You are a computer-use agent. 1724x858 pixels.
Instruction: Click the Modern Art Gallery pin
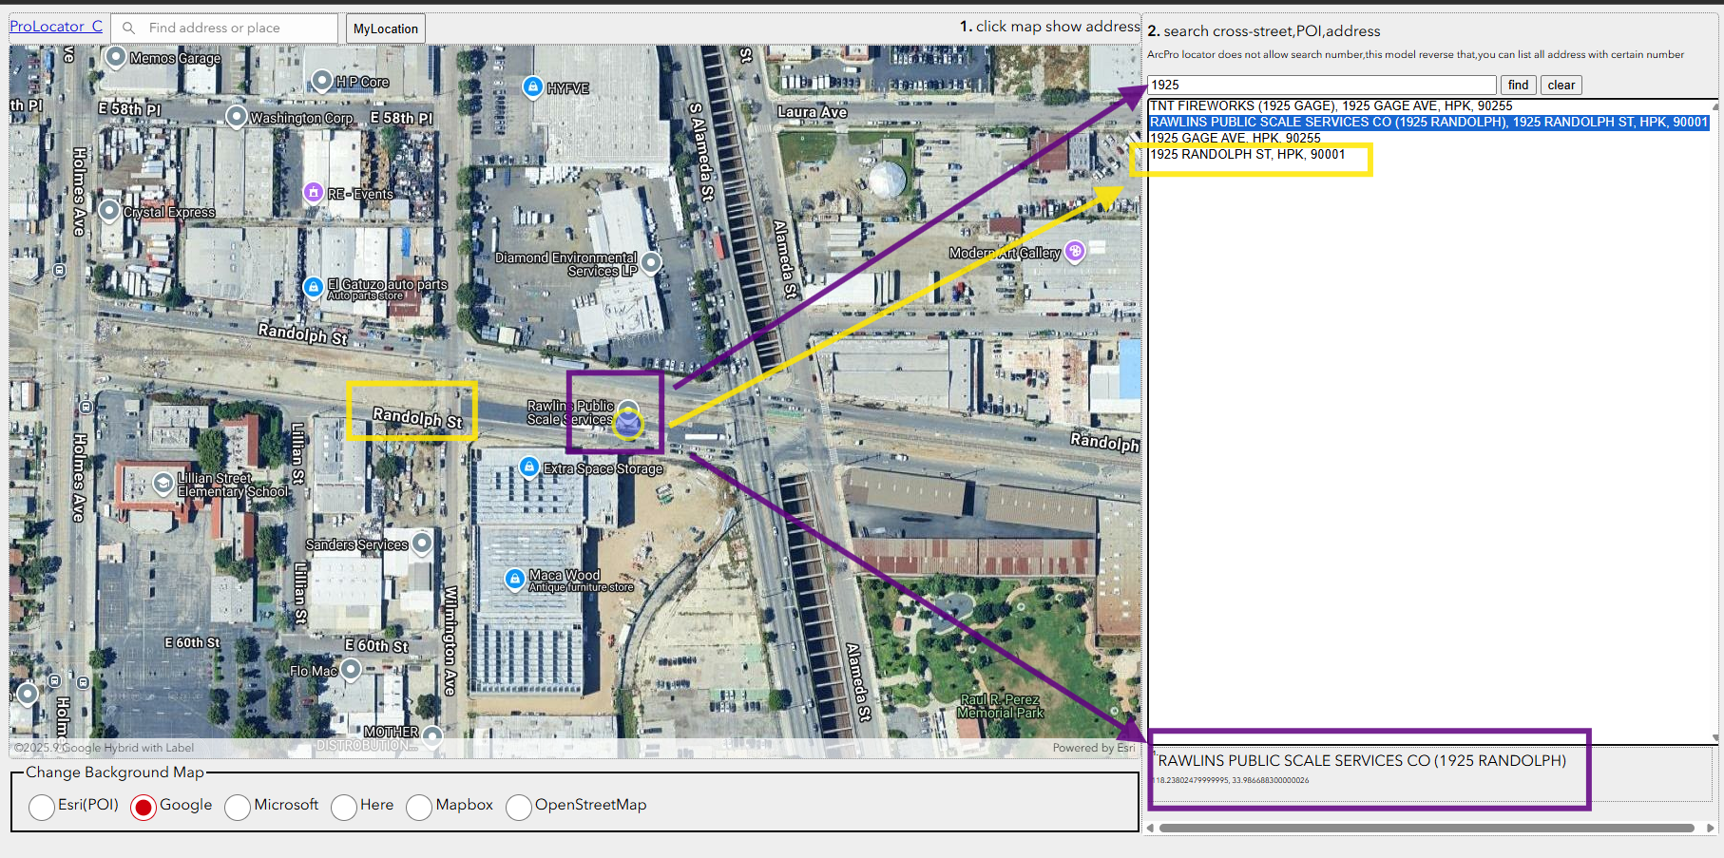click(1075, 251)
